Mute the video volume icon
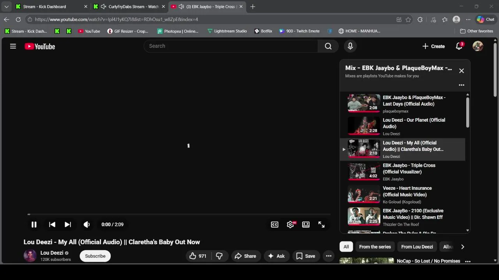Viewport: 499px width, 280px height. click(x=87, y=224)
